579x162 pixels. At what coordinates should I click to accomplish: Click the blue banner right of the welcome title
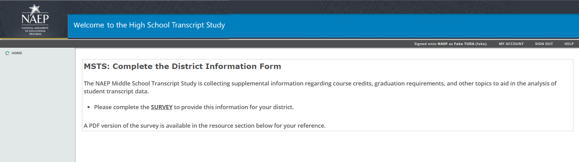tap(396, 25)
